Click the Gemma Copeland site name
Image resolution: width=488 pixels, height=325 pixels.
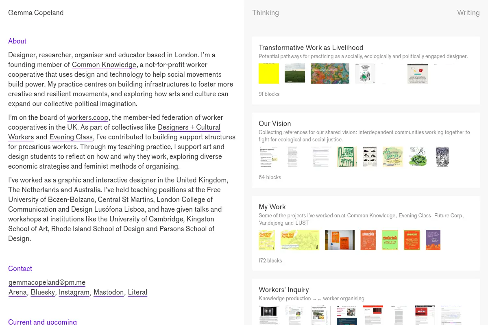[x=36, y=13]
